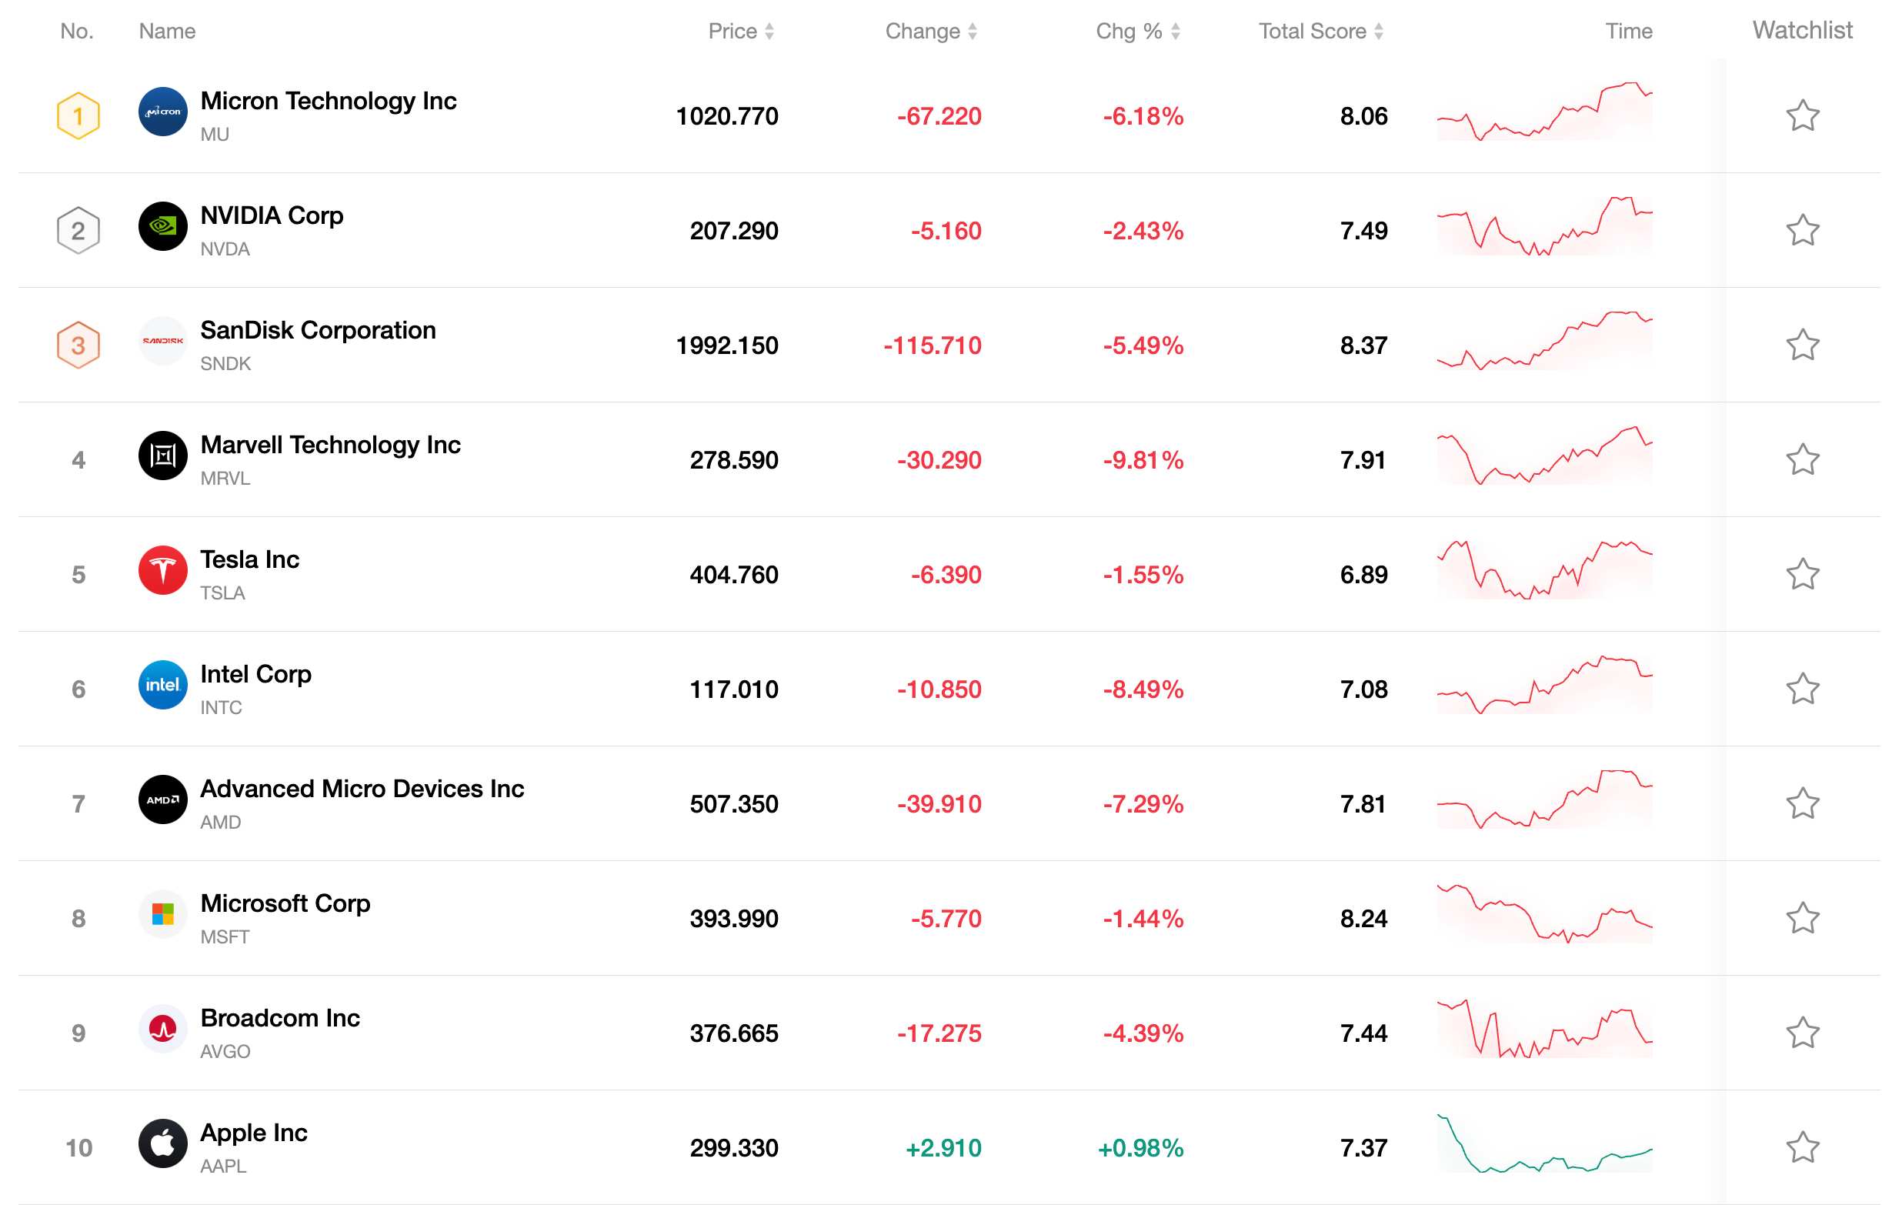
Task: Click the gold rank 1 hexagon badge
Action: click(78, 115)
